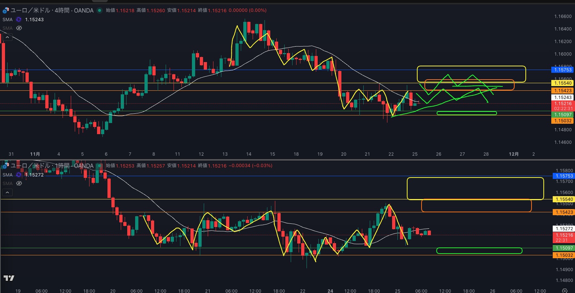The width and height of the screenshot is (575, 293).
Task: Click the TradingView logo in bottom-left corner
Action: [9, 278]
